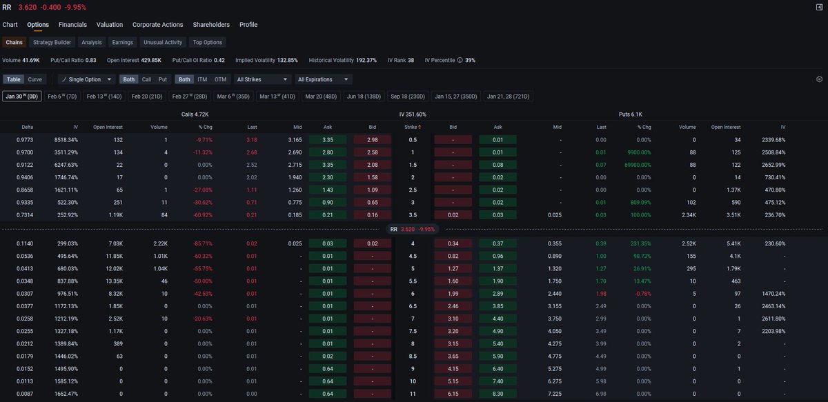Select Jun 18 (138D) expiration
Screen dimensions: 828x402
pos(364,97)
